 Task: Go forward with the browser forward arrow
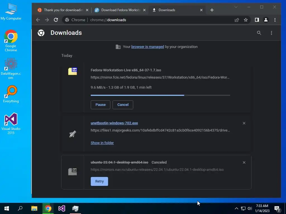click(47, 20)
